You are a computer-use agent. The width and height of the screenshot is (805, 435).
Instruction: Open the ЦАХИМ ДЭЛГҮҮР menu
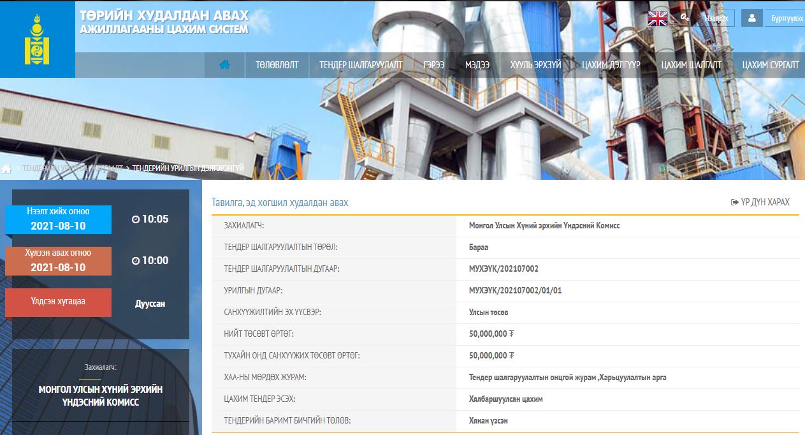click(x=611, y=65)
